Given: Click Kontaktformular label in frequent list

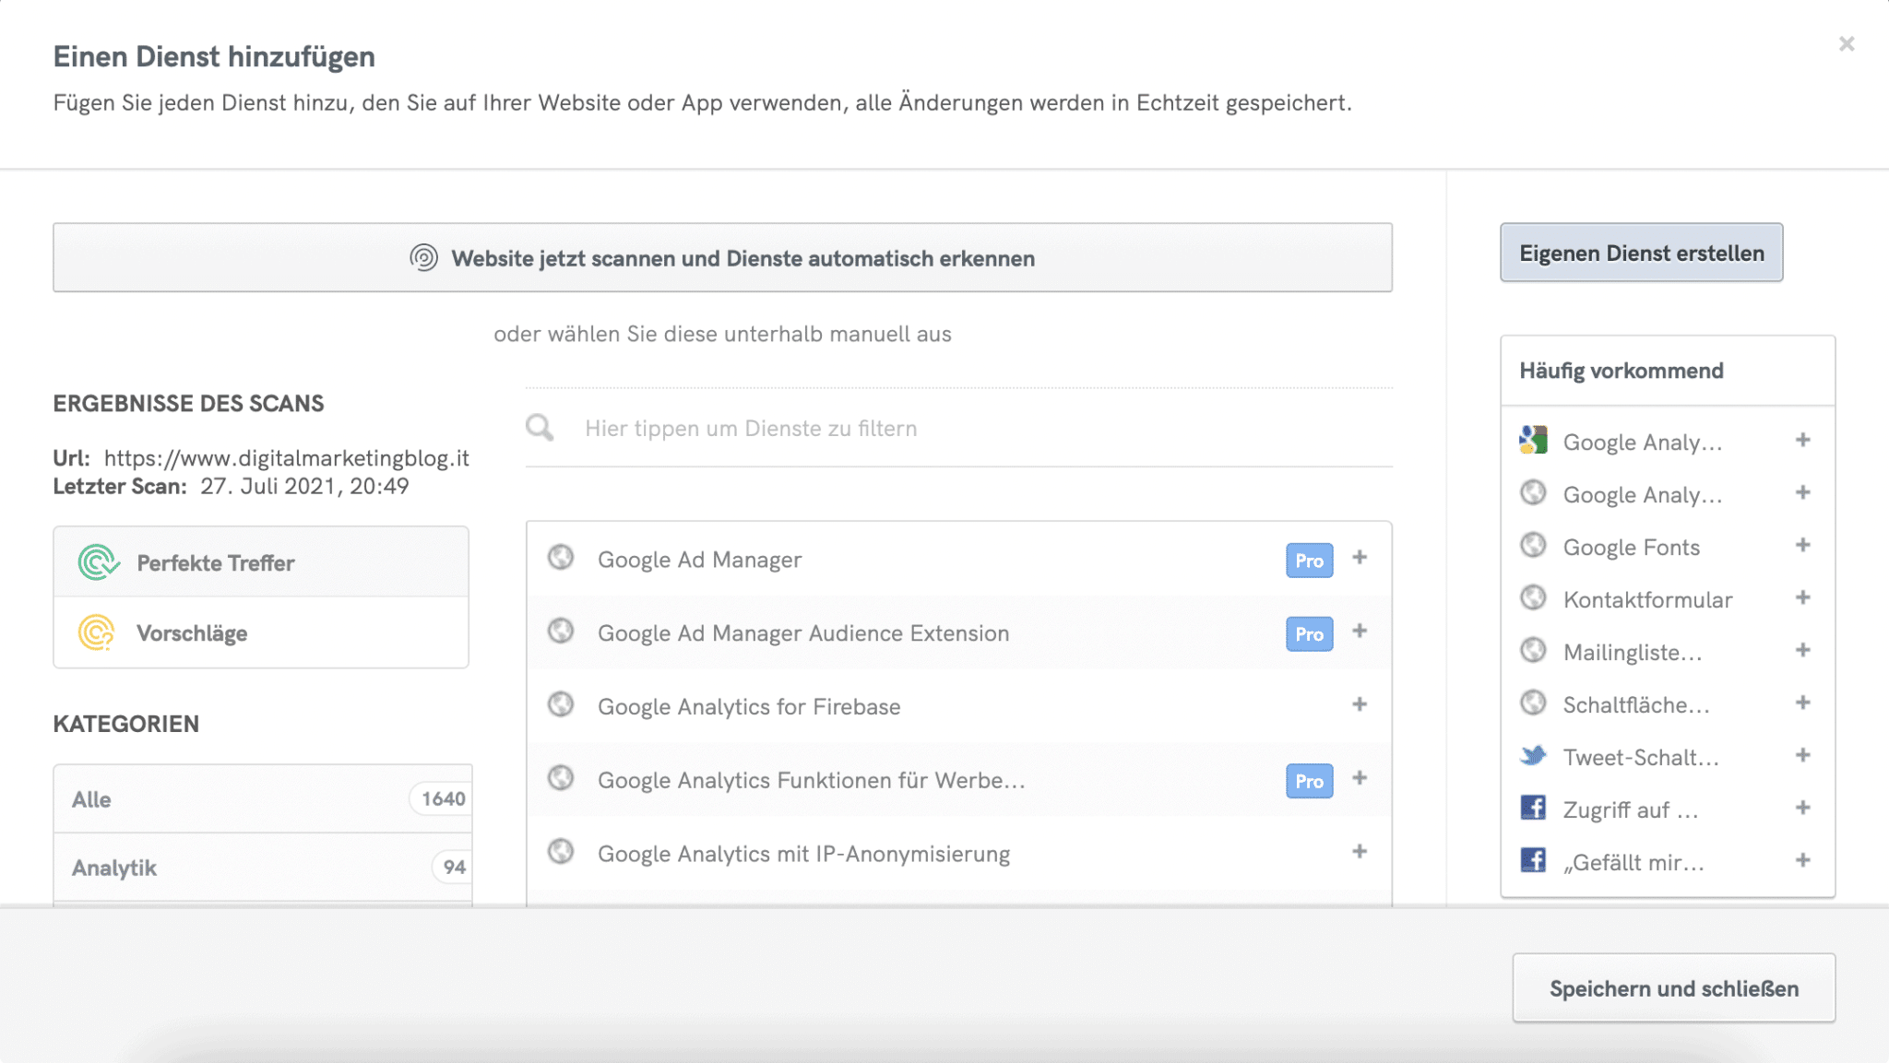Looking at the screenshot, I should (1648, 599).
